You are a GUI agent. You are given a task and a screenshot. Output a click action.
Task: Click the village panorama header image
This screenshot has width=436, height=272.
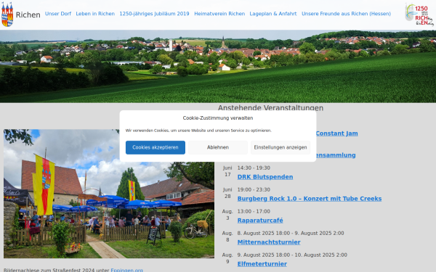click(x=218, y=66)
